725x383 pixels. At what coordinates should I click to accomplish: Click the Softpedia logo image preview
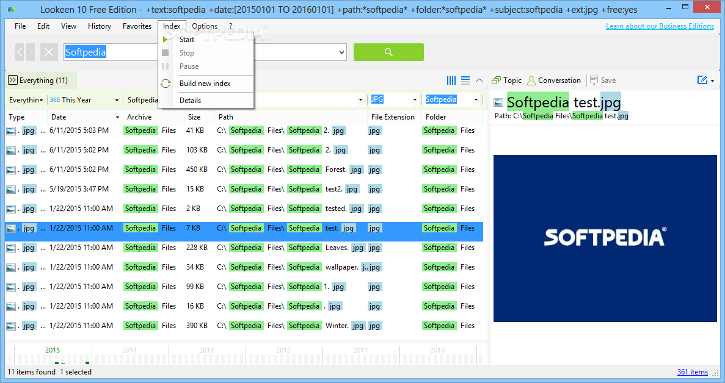pos(605,238)
